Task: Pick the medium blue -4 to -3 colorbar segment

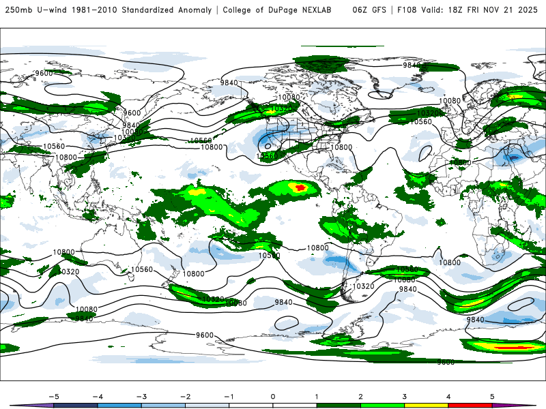Action: point(119,406)
